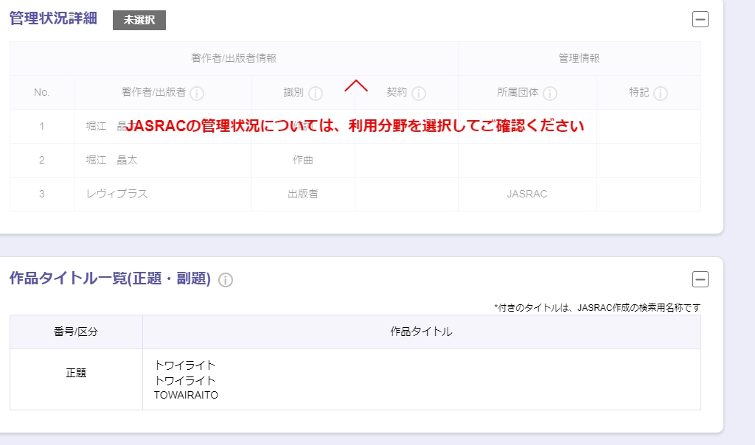Click JASRAC in the 所属団体 column

pyautogui.click(x=527, y=194)
